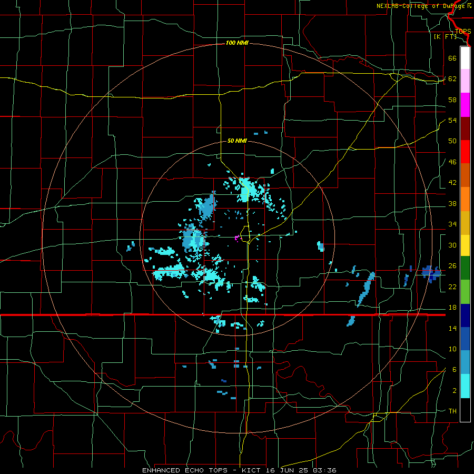The width and height of the screenshot is (474, 474).
Task: Click the "14" legend value
Action: pos(452,328)
